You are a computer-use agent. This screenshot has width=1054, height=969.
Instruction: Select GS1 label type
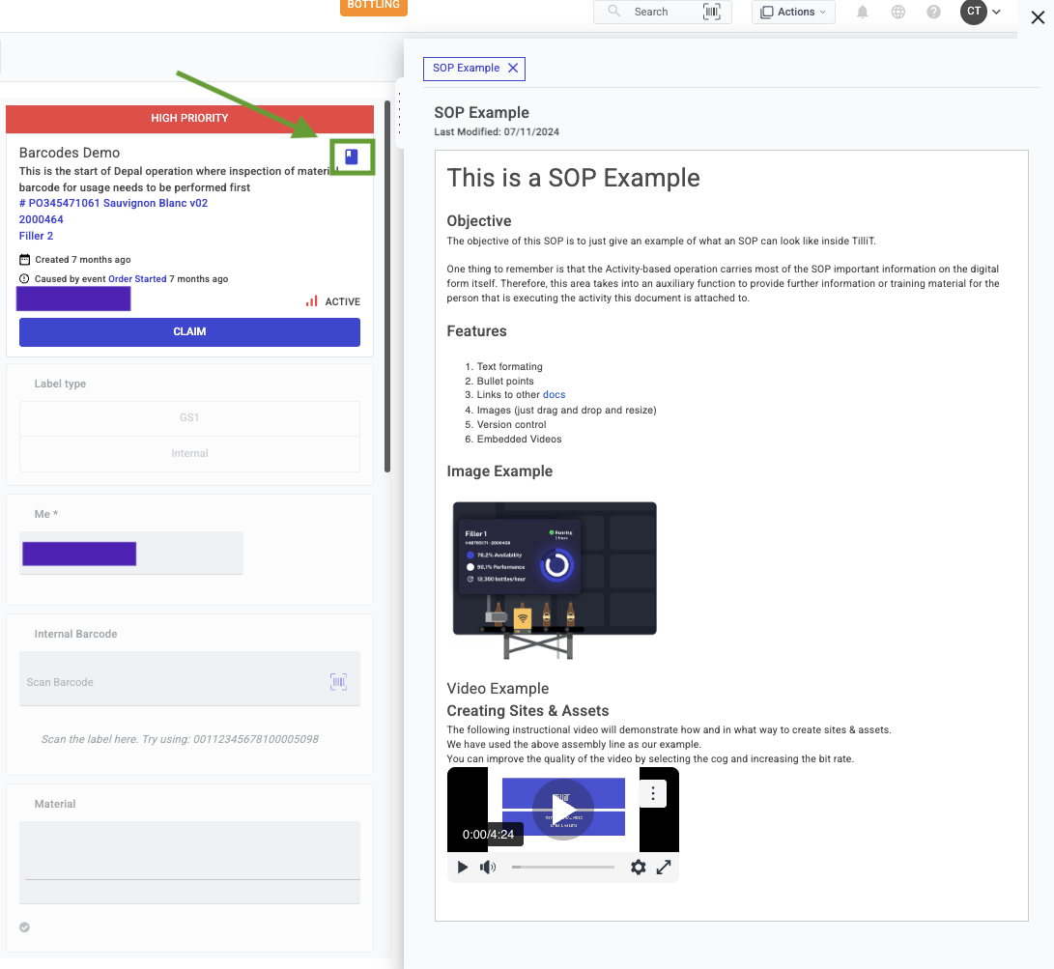(189, 418)
